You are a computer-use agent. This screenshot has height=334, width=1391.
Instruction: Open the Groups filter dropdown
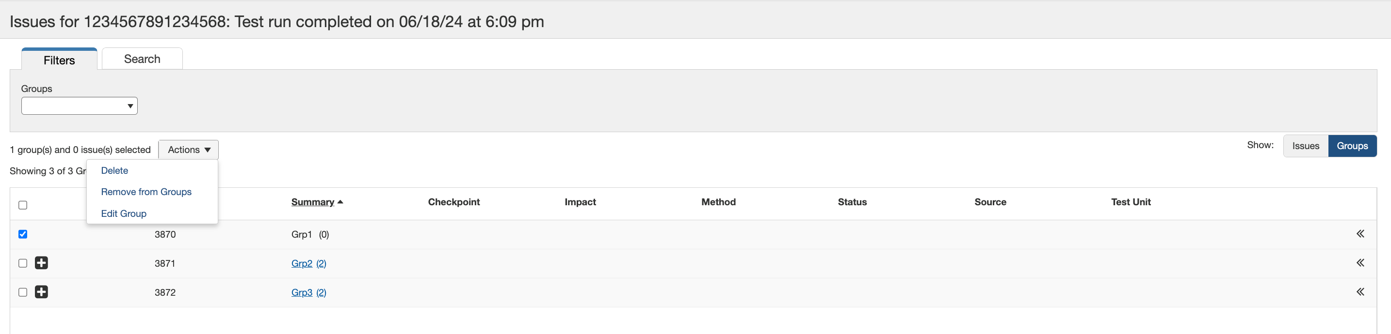click(x=80, y=106)
